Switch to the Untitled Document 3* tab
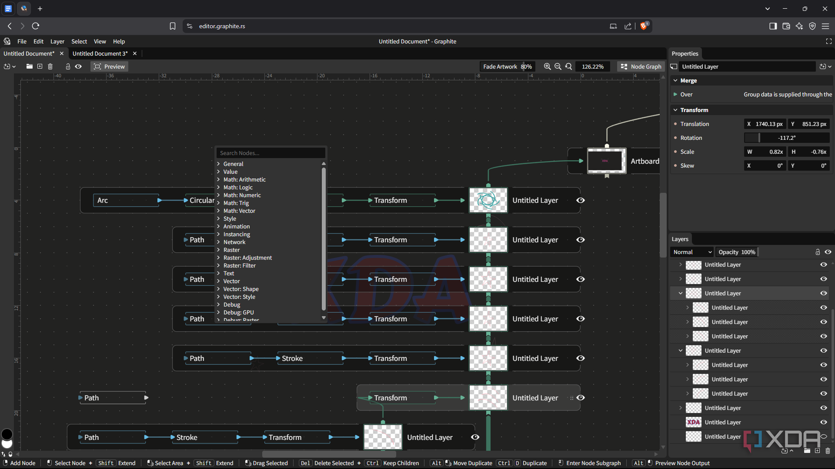The image size is (835, 469). click(x=100, y=53)
